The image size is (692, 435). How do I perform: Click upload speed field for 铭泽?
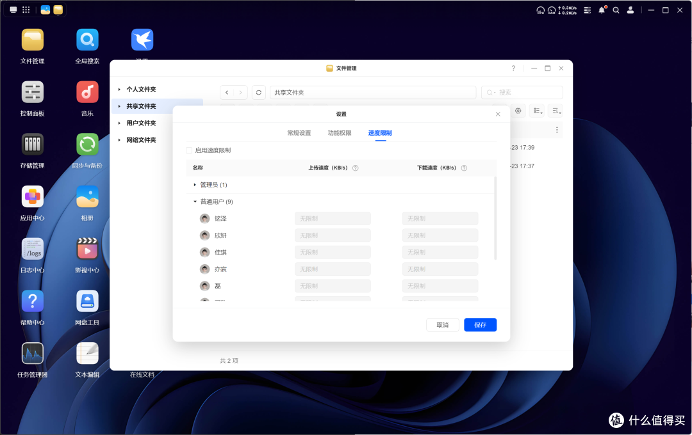point(333,219)
